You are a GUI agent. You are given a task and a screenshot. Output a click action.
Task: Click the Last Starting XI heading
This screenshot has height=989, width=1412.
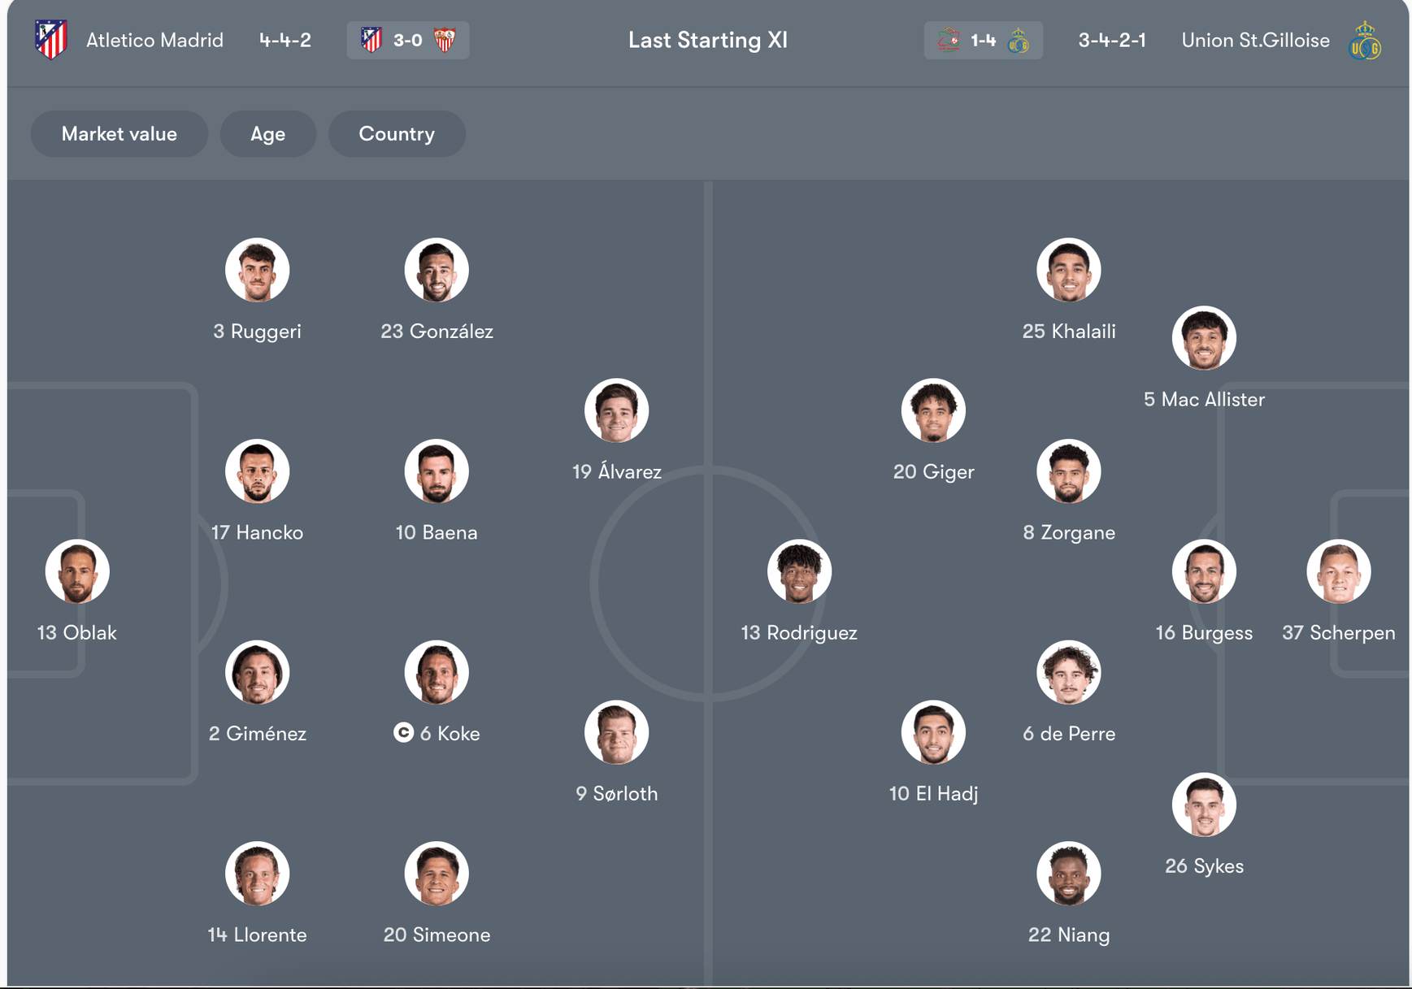pyautogui.click(x=709, y=40)
